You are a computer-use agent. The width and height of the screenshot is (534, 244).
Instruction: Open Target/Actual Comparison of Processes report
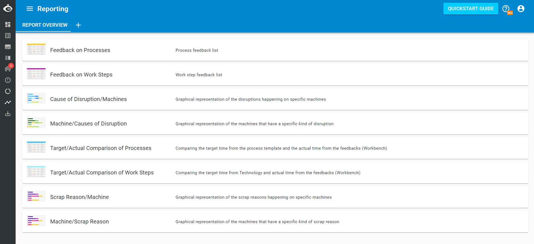tap(101, 148)
